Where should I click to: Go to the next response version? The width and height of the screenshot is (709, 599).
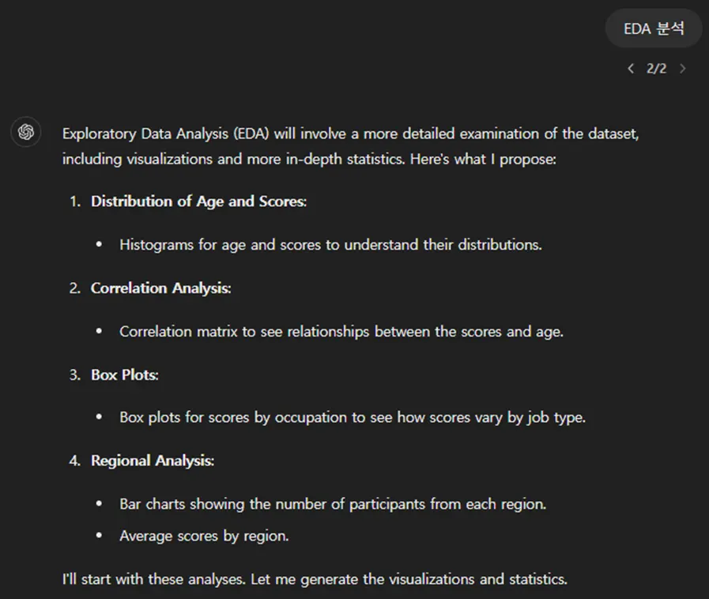coord(682,69)
